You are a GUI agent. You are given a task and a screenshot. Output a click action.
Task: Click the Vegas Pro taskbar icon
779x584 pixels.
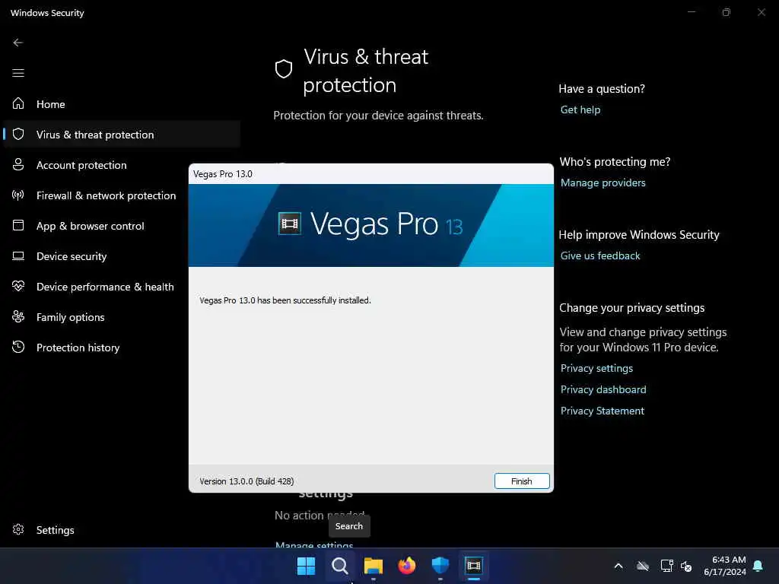(x=474, y=566)
